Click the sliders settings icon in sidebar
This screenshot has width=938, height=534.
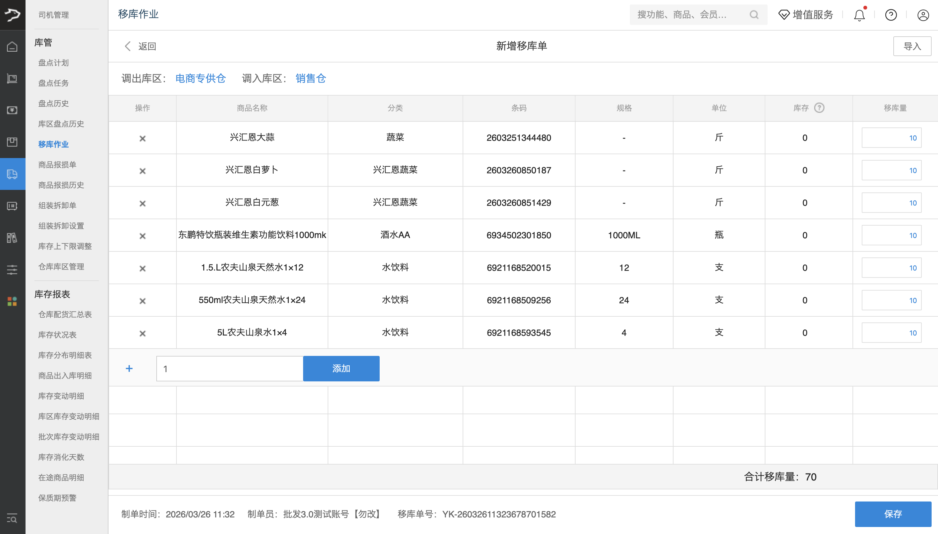coord(12,270)
